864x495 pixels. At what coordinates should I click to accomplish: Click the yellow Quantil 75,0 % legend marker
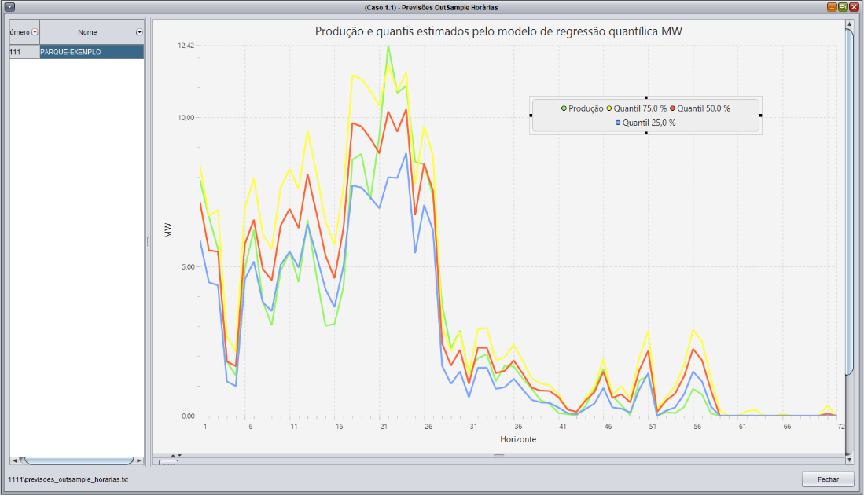(609, 108)
